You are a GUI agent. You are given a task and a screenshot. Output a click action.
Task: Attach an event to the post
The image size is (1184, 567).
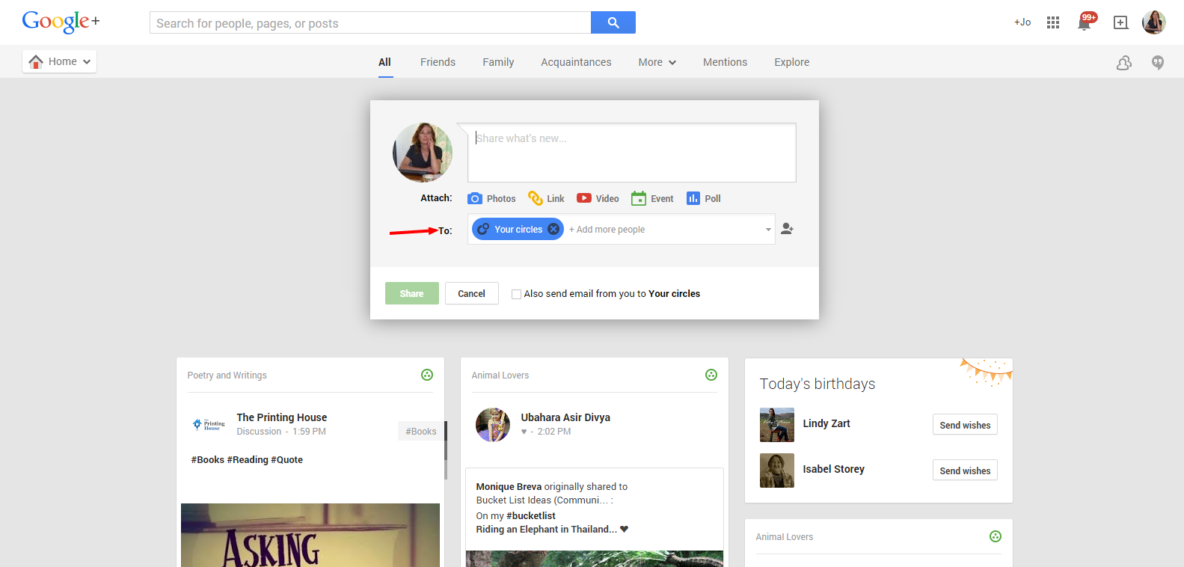[x=639, y=198]
